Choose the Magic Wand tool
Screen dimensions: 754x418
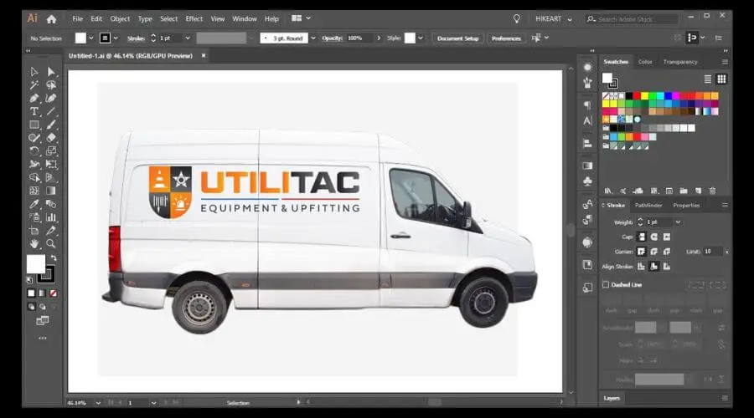(34, 85)
